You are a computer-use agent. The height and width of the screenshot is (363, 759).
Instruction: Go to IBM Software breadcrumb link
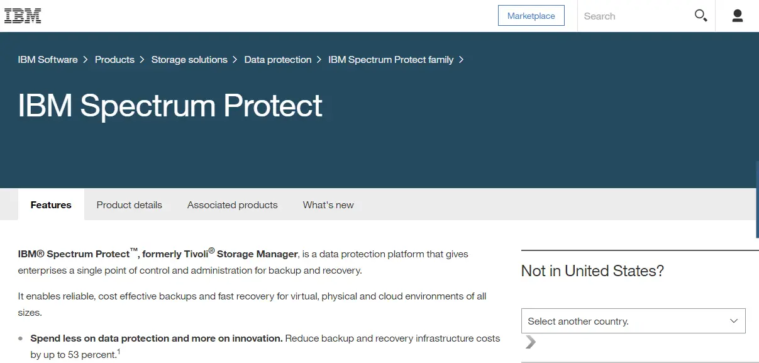click(48, 60)
